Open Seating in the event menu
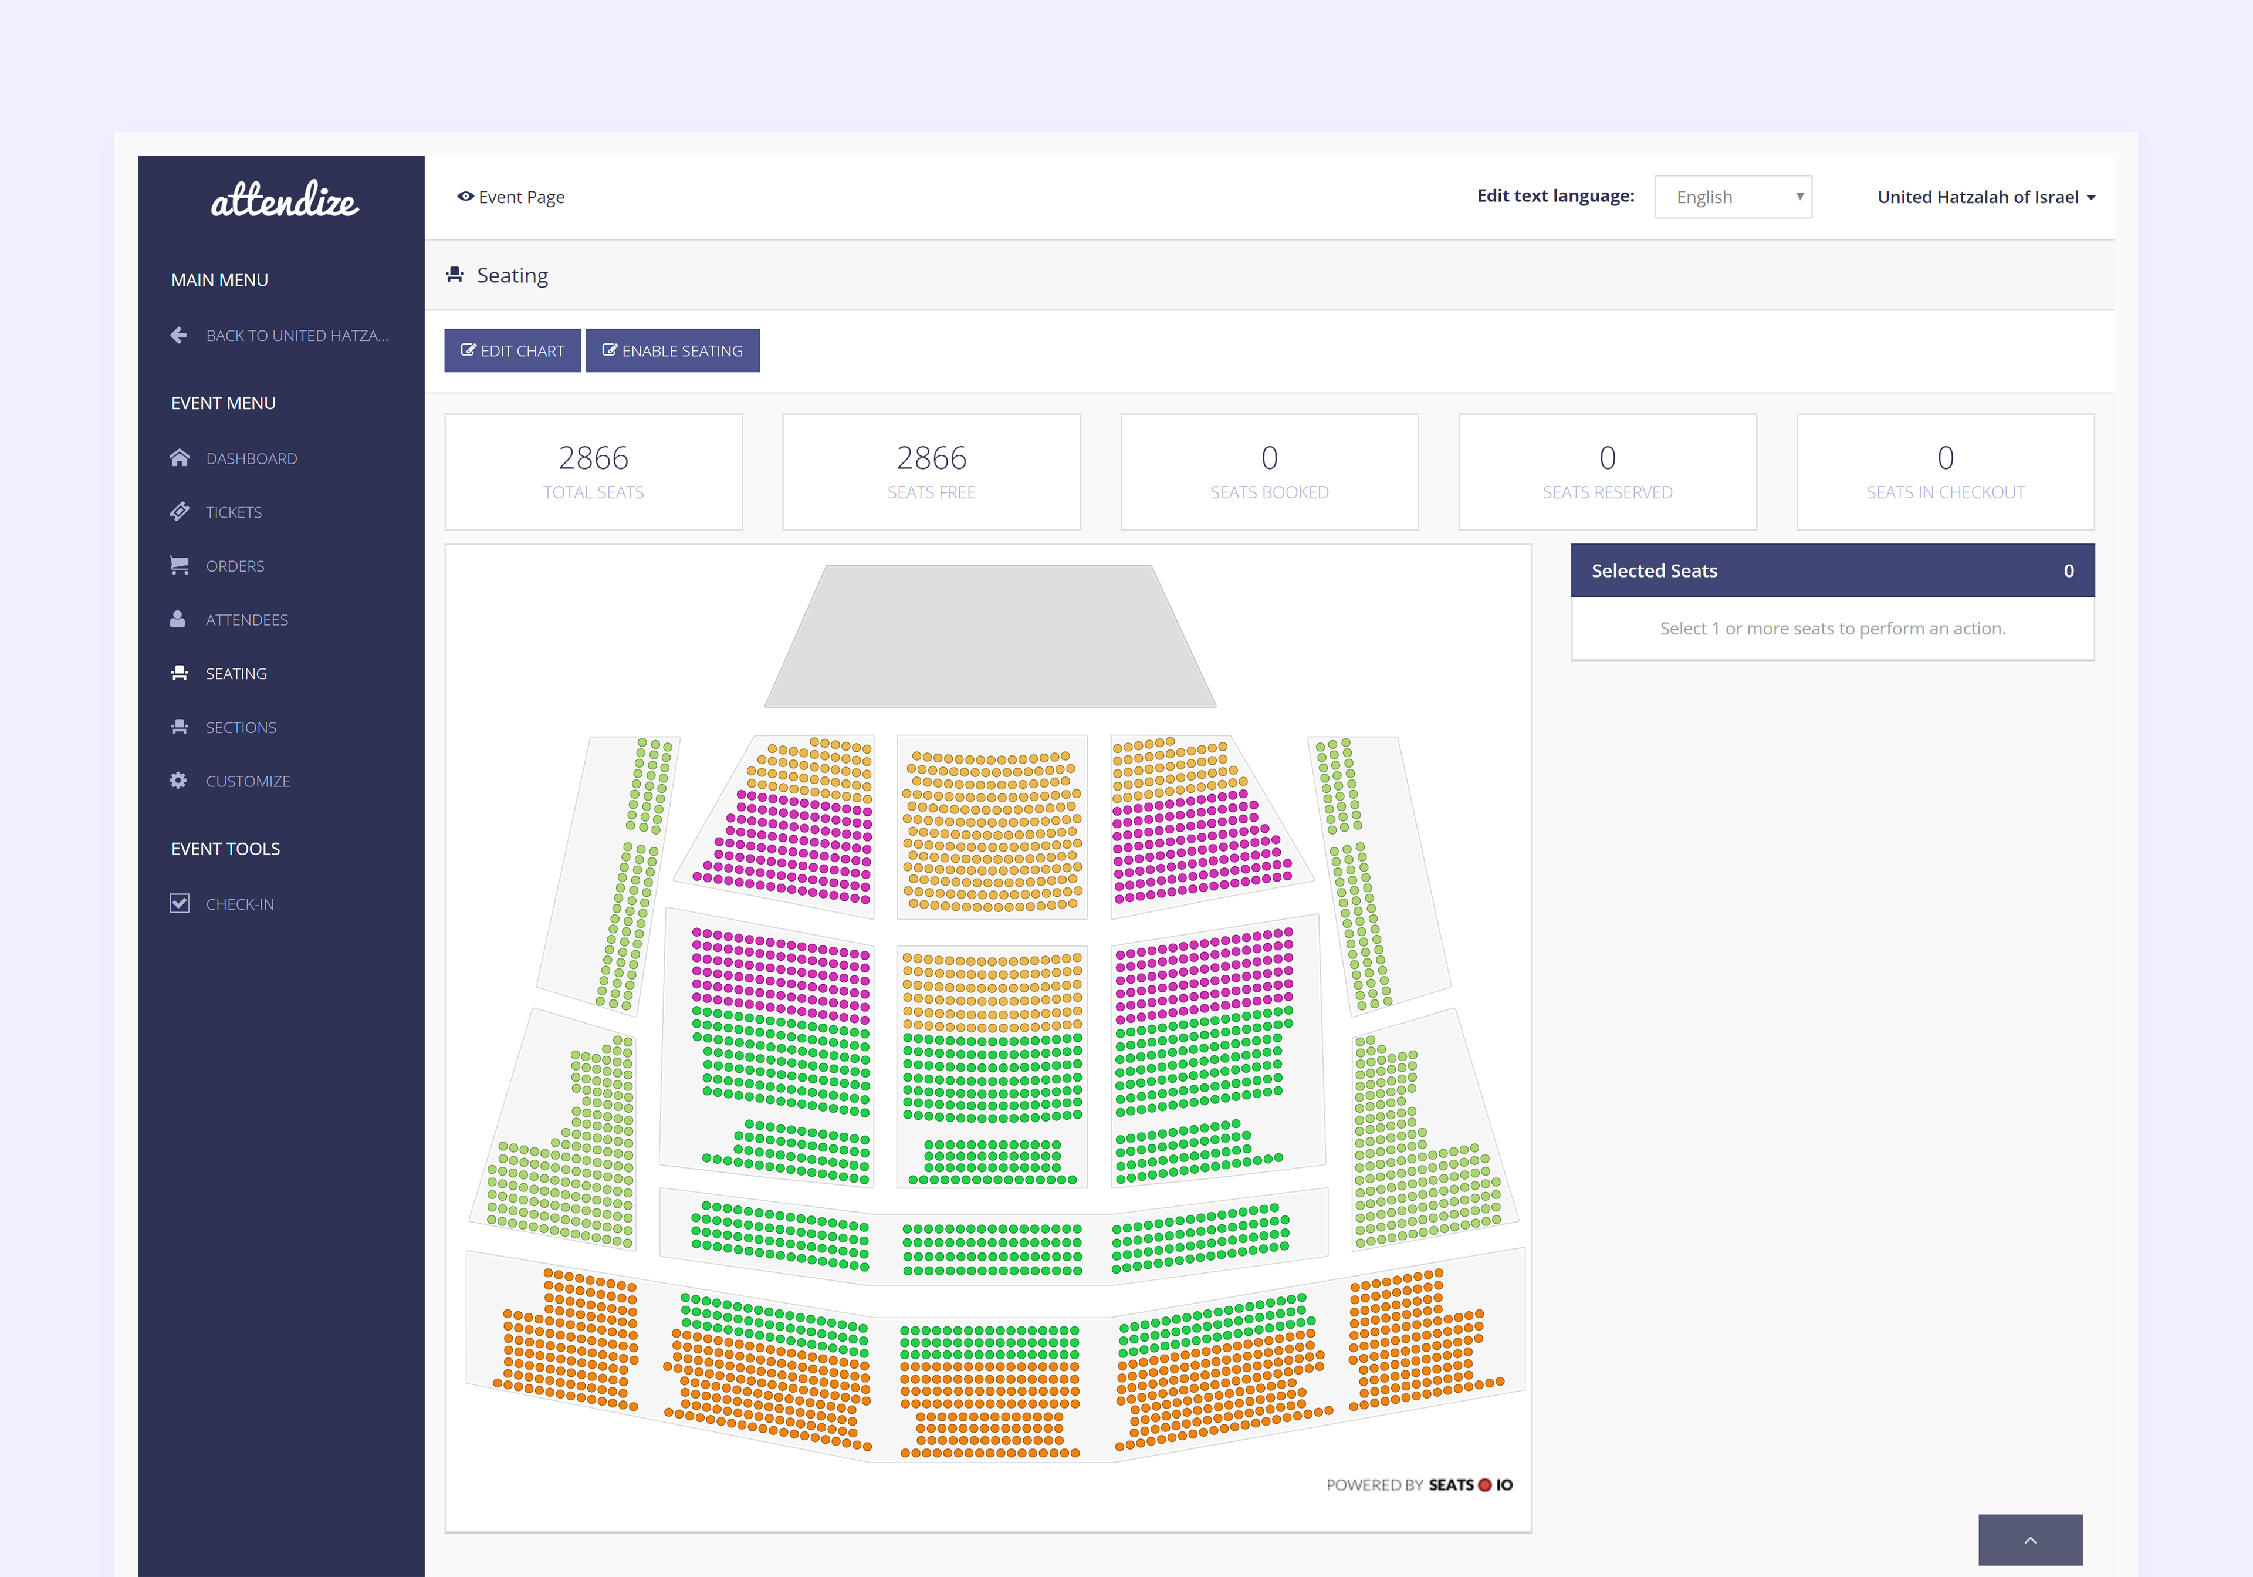The image size is (2253, 1577). (x=235, y=673)
